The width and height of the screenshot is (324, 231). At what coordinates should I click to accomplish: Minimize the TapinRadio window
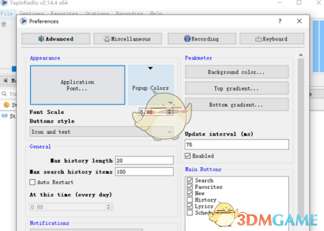click(279, 2)
